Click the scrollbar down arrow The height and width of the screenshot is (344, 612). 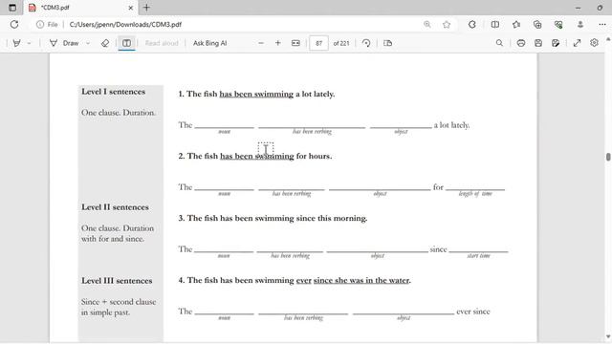(x=608, y=337)
